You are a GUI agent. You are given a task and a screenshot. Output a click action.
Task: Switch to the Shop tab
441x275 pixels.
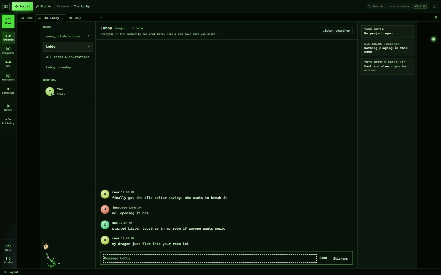[x=75, y=18]
